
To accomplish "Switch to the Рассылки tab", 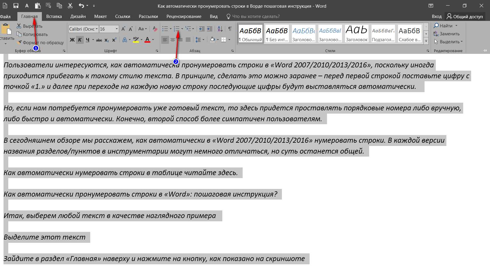I will 148,16.
